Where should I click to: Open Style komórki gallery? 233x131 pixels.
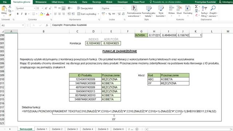coord(161,11)
